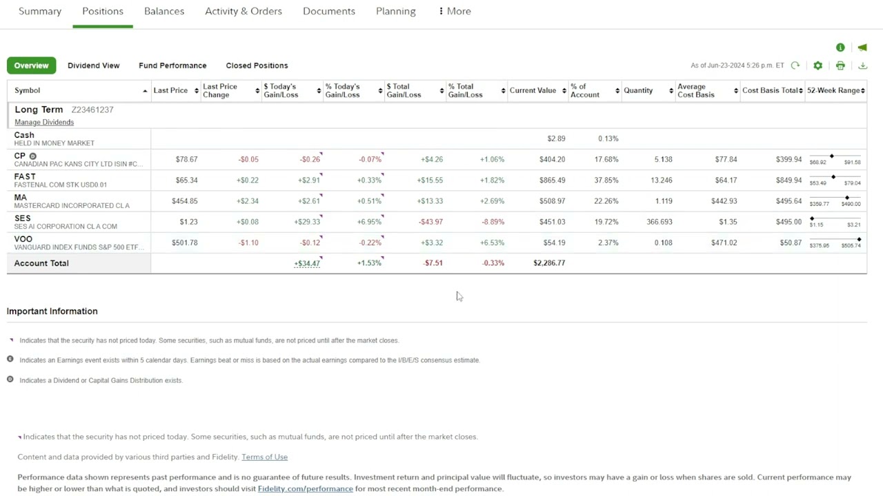The width and height of the screenshot is (883, 496).
Task: Show the Fund Performance view
Action: 172,65
